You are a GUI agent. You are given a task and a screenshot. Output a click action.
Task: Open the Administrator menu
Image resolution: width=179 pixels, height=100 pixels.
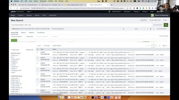(x=117, y=12)
